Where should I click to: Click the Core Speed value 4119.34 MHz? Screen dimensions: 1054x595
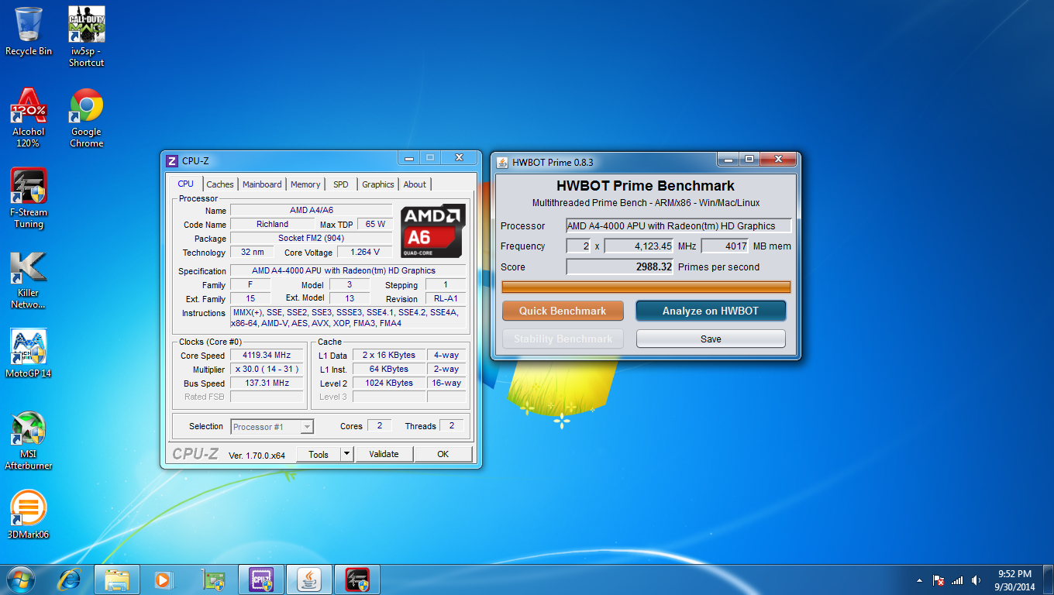tap(267, 356)
